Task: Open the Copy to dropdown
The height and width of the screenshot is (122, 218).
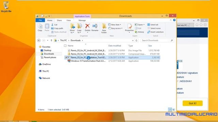Action: pos(79,32)
